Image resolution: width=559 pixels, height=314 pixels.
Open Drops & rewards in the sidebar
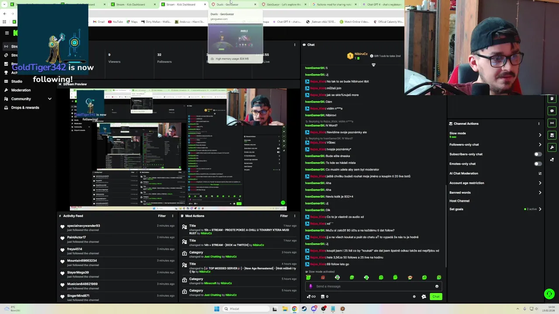tap(25, 108)
